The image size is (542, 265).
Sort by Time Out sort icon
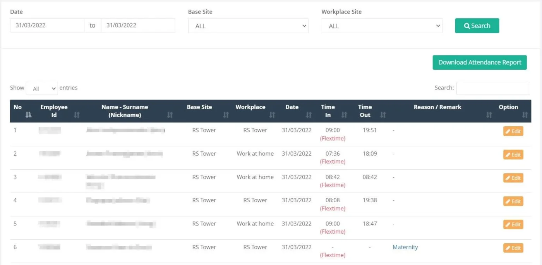[383, 115]
